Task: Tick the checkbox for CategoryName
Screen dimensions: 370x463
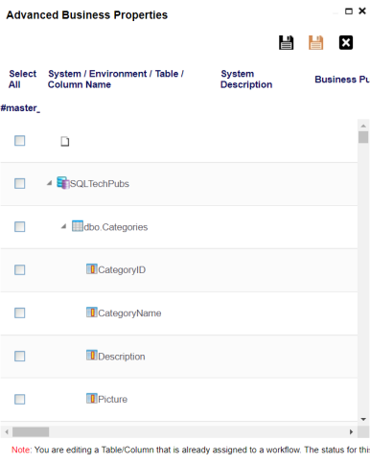Action: pos(20,313)
